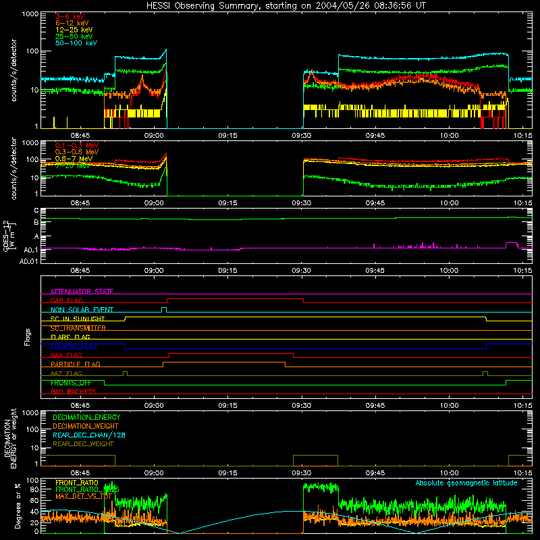Click the raised GAP_FLAG segment
Screen dimensions: 540x540
(235, 299)
